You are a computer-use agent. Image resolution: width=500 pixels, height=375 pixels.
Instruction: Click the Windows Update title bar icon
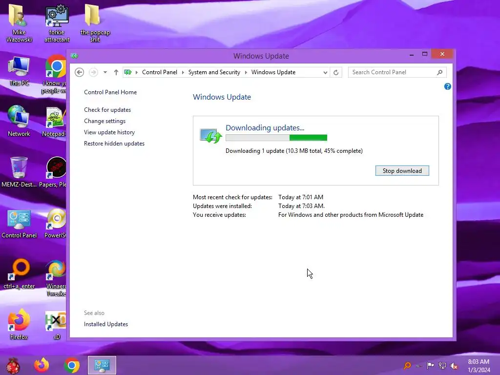(x=74, y=56)
